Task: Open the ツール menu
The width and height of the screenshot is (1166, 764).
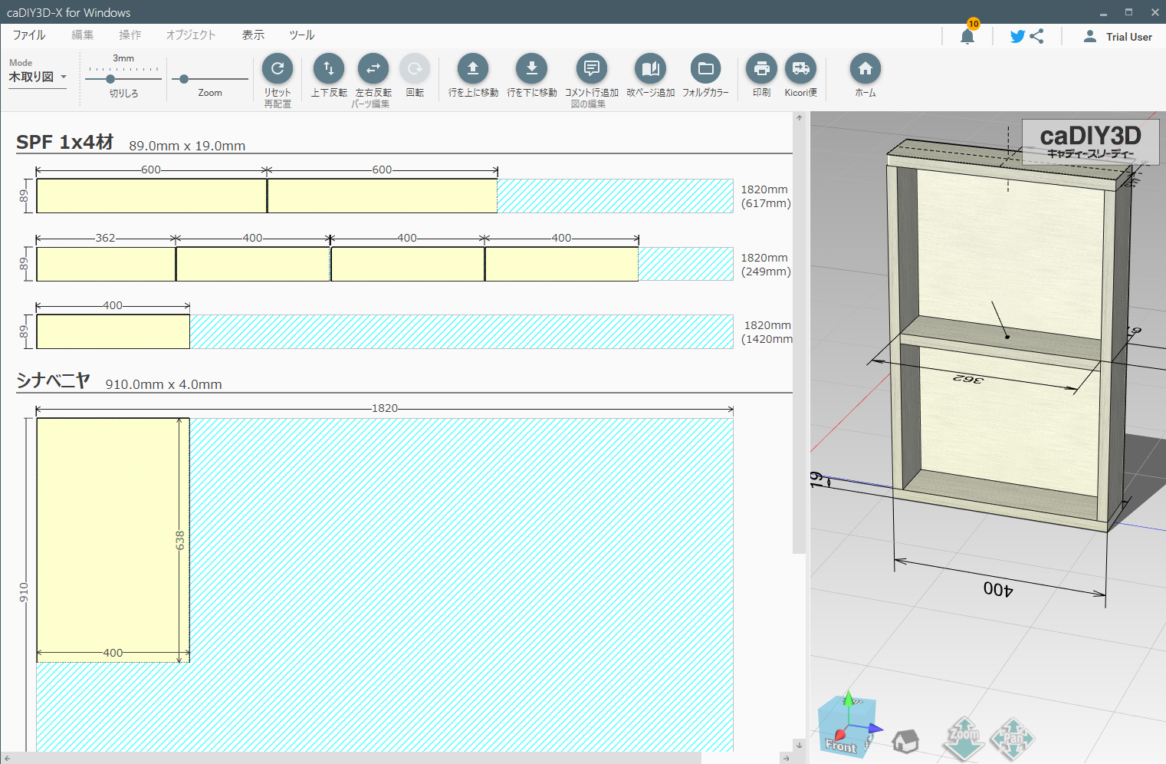Action: 301,35
